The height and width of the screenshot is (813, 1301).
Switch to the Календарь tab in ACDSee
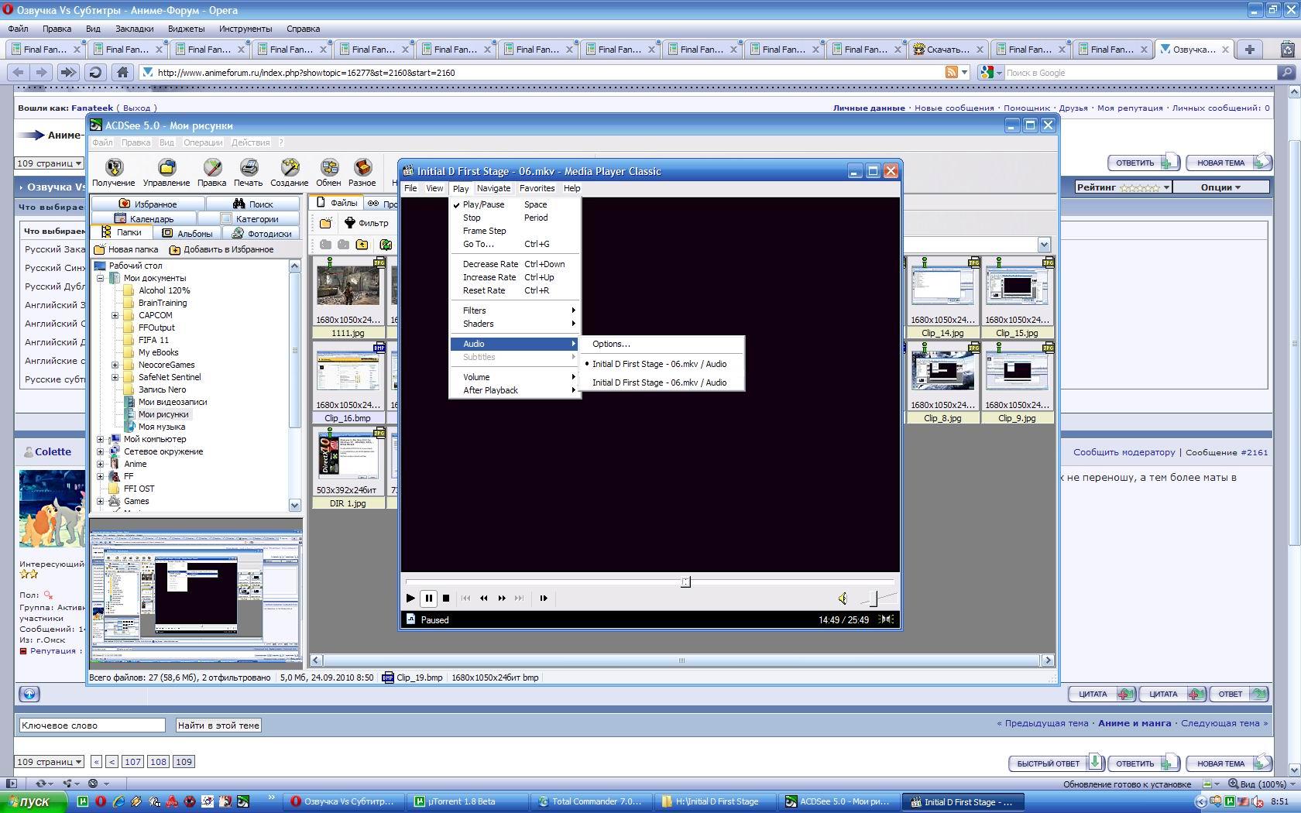(x=144, y=219)
